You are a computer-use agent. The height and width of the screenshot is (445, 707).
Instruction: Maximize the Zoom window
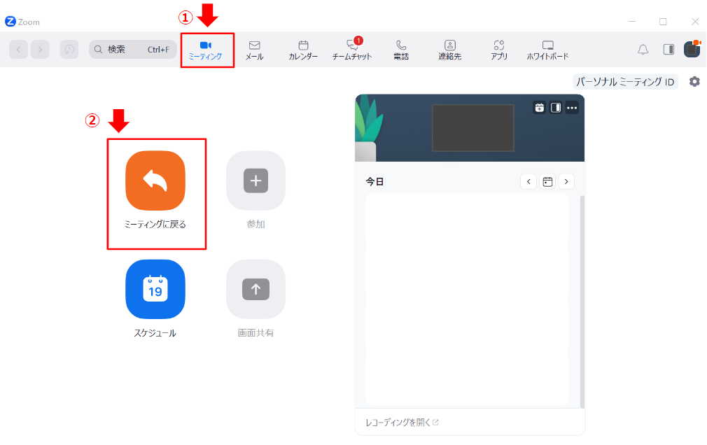pos(663,21)
